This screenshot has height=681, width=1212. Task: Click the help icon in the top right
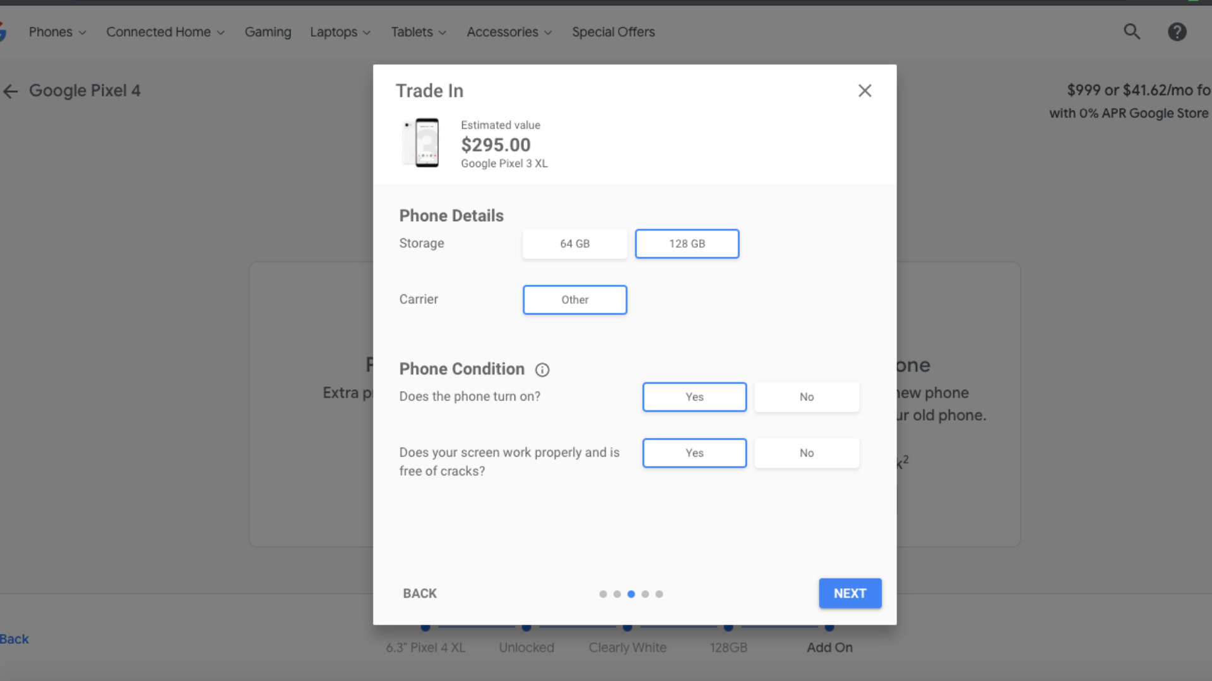pyautogui.click(x=1177, y=32)
